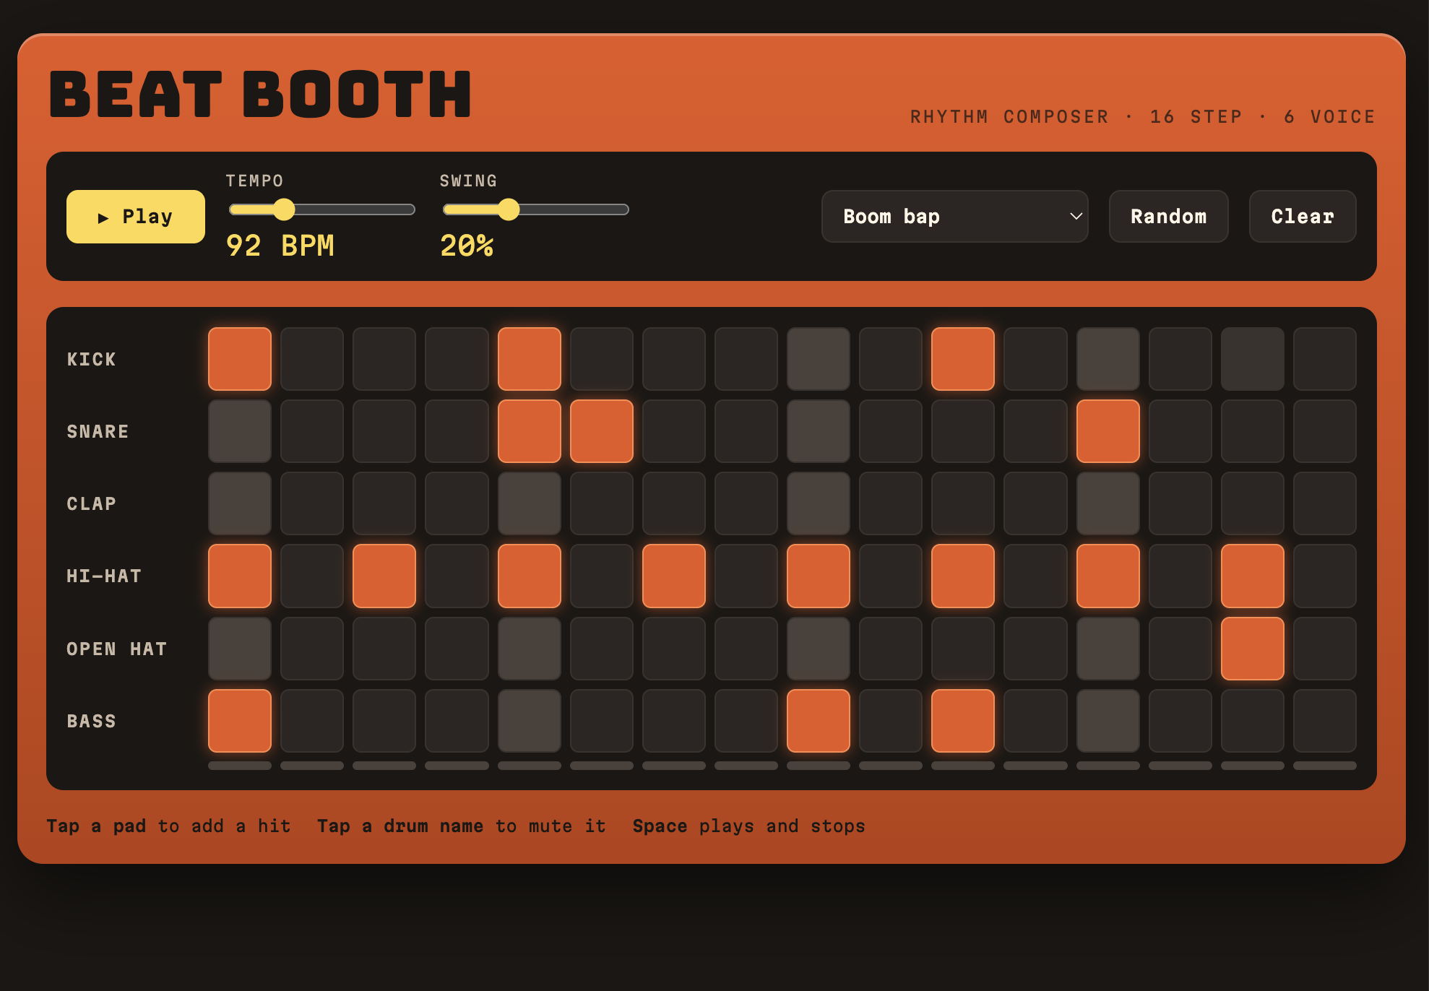Click the 'Space plays and stops' hint

pyautogui.click(x=748, y=826)
